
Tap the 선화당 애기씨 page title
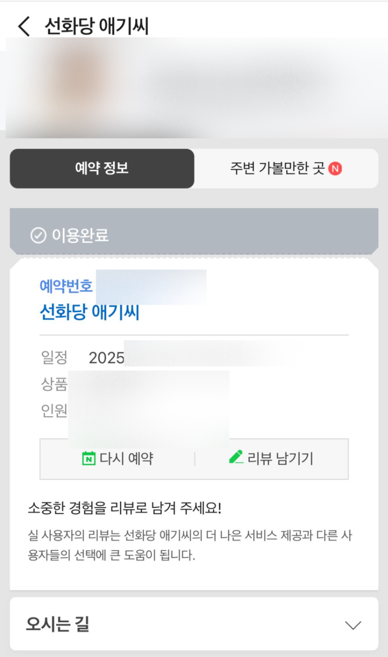click(x=97, y=26)
